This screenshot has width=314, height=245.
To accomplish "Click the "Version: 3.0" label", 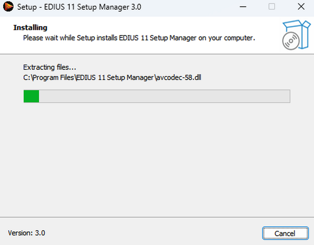I will [26, 233].
